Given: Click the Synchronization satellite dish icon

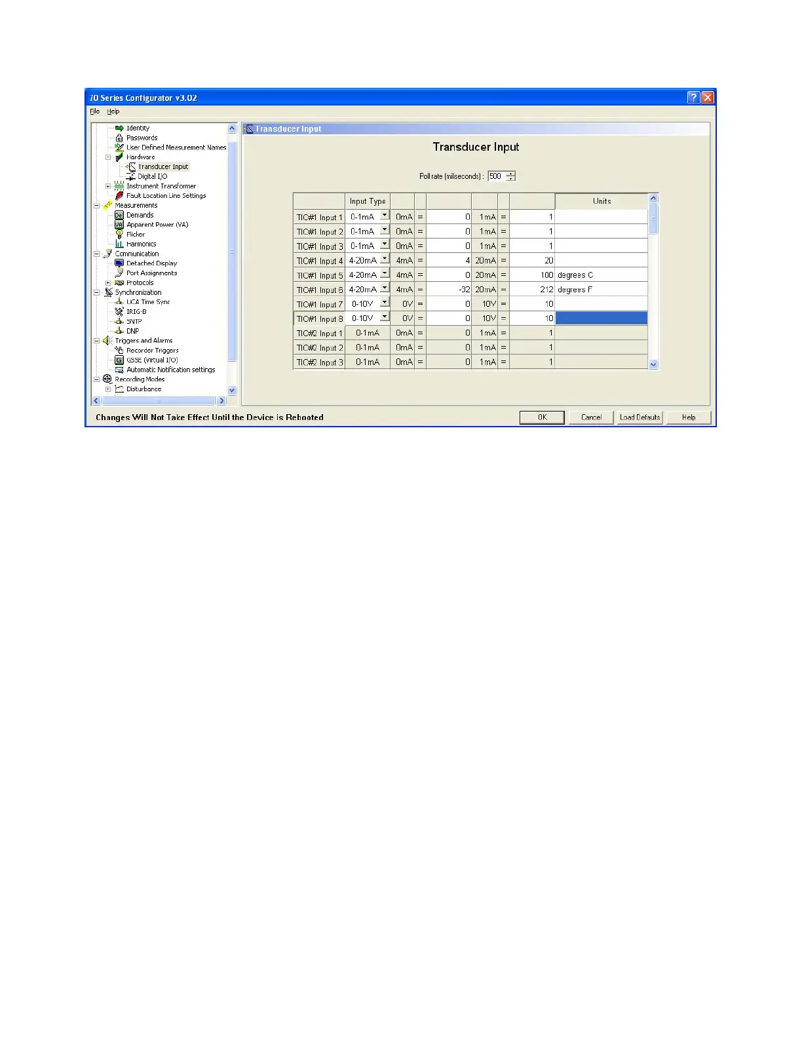Looking at the screenshot, I should 107,292.
